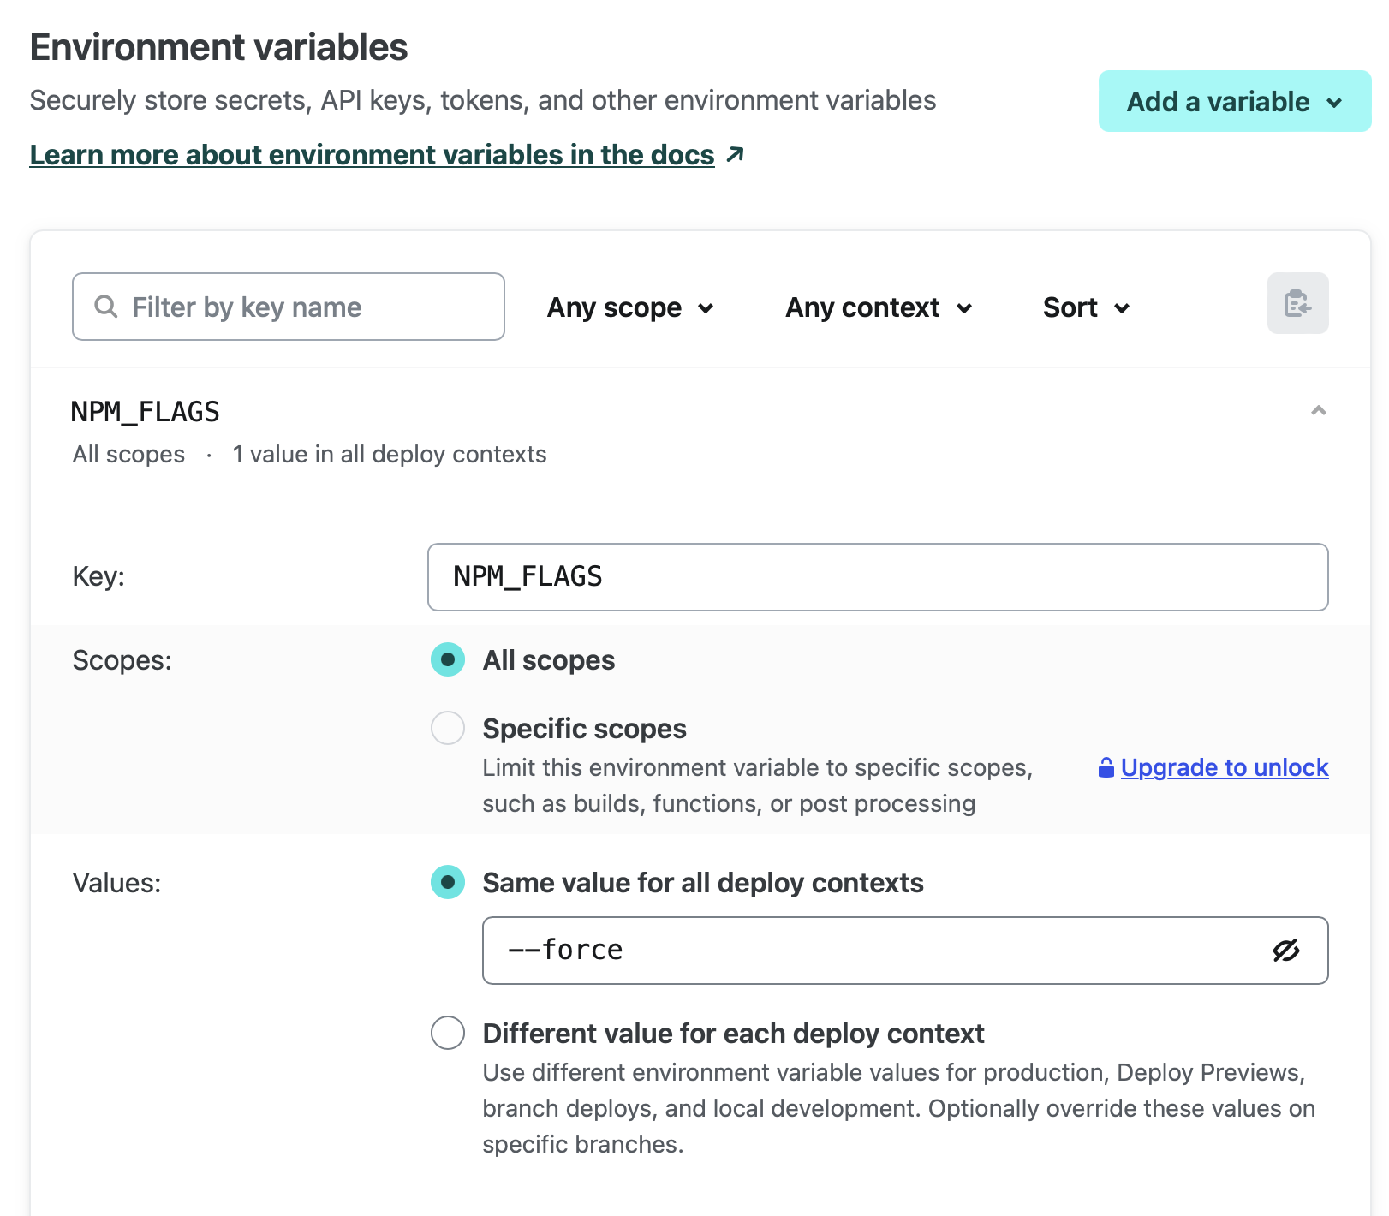1389x1216 pixels.
Task: Focus the Filter by key name field
Action: coord(300,307)
